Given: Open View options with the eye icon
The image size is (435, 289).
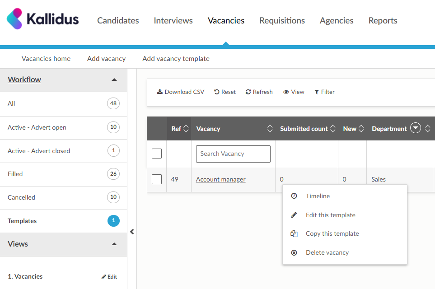Looking at the screenshot, I should point(286,92).
